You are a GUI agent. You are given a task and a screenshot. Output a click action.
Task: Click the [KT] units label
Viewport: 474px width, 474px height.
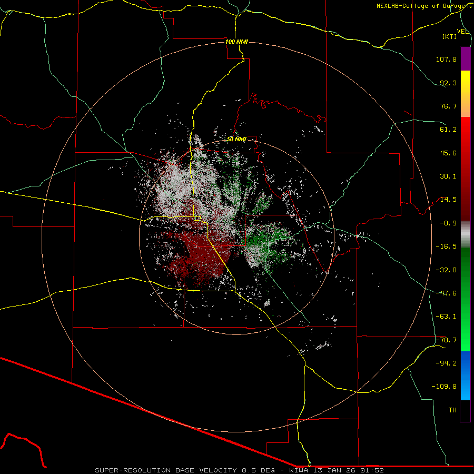[450, 36]
